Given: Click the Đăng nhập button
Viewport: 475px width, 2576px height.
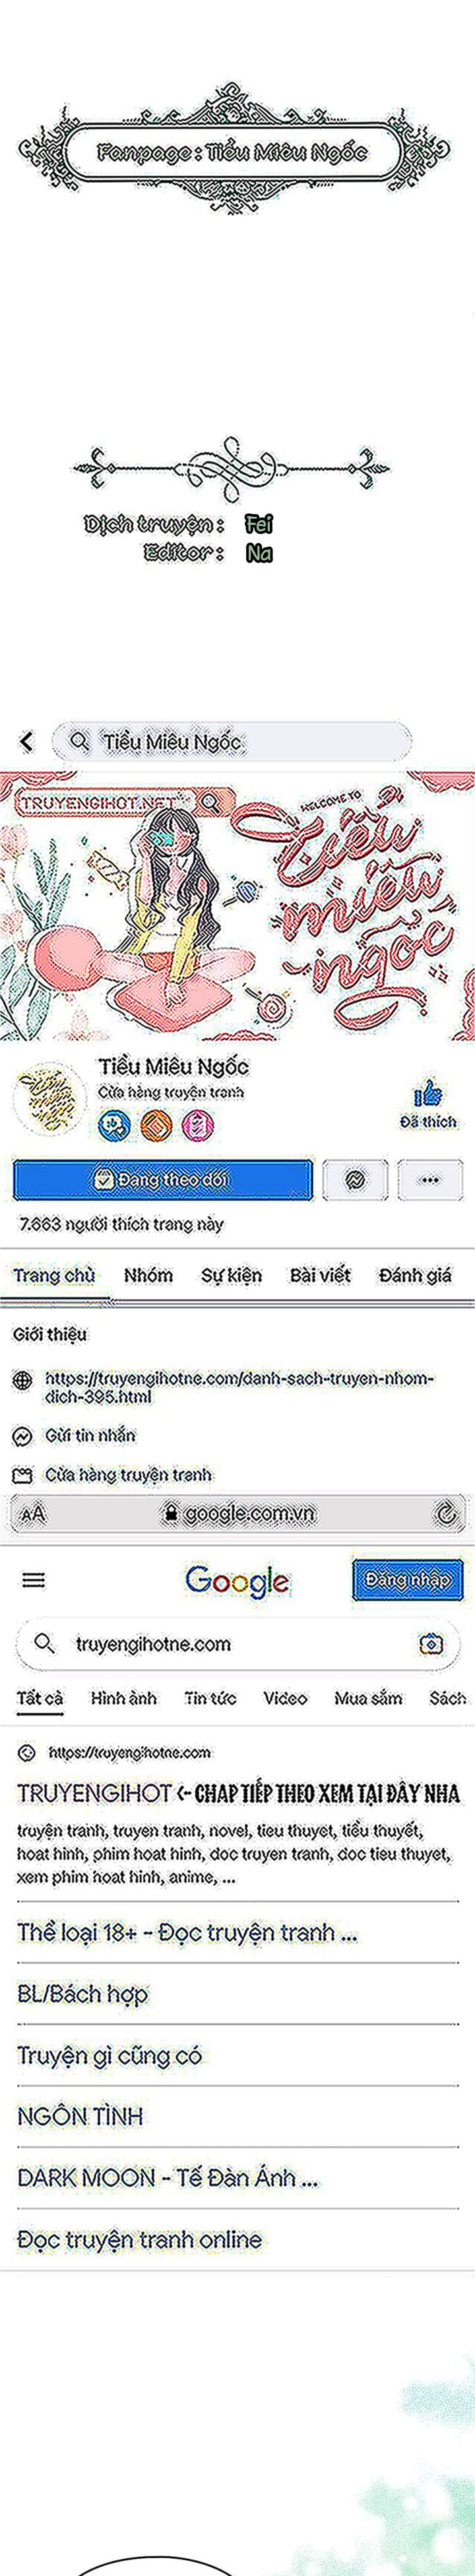Looking at the screenshot, I should click(x=407, y=1580).
